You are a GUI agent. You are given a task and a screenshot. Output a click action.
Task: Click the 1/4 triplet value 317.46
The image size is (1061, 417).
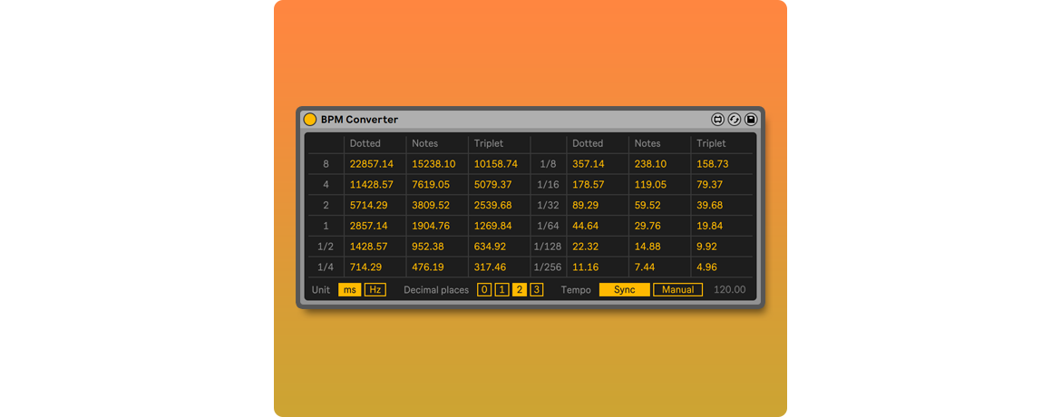point(491,267)
